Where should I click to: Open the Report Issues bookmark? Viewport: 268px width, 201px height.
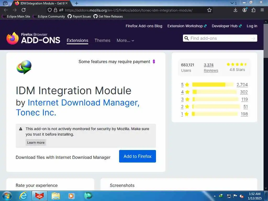coord(79,16)
